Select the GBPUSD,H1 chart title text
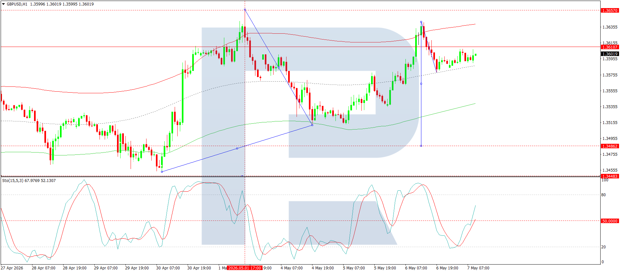Screen dimensions: 621x272 pos(17,4)
